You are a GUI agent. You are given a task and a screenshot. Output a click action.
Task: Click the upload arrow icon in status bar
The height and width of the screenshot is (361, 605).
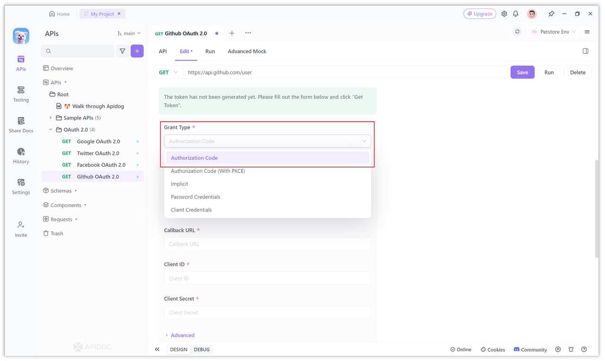558,349
